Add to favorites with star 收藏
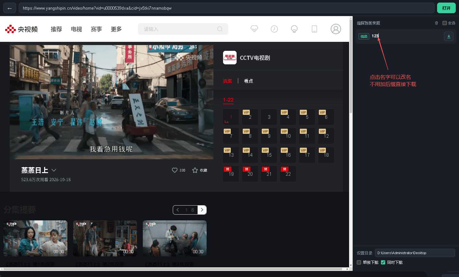Screen dimensions: 459x277 point(200,170)
